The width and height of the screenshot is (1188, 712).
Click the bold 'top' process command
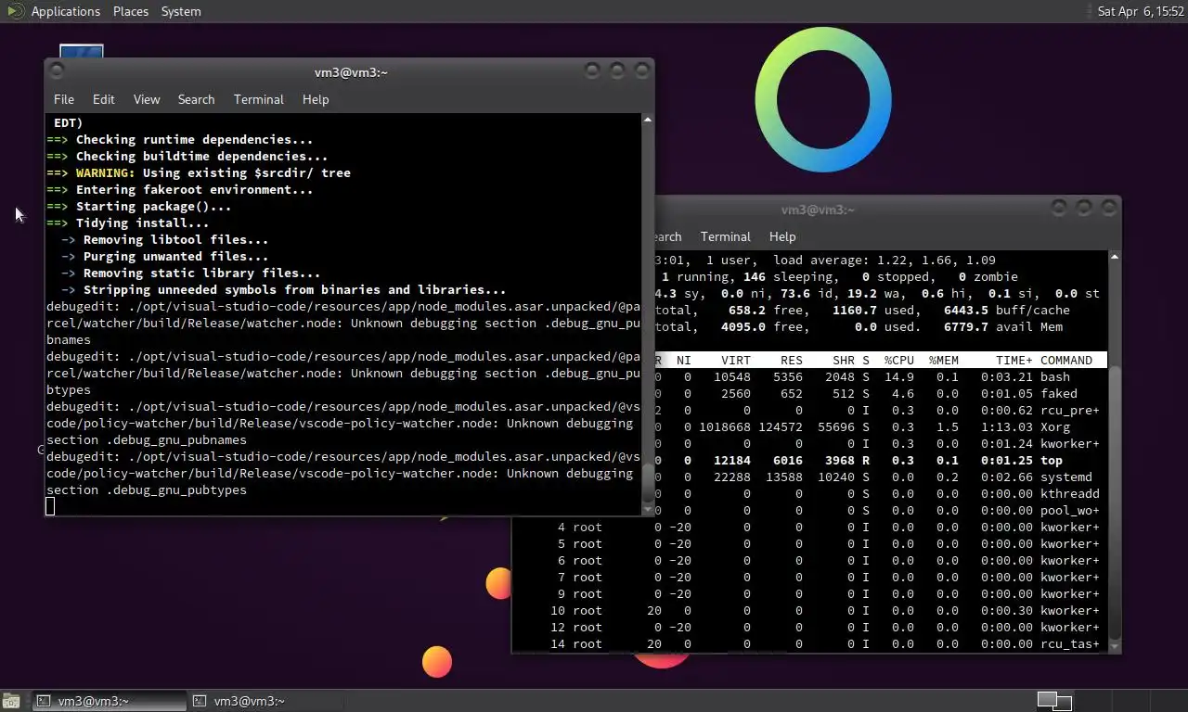point(1052,460)
